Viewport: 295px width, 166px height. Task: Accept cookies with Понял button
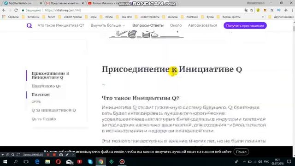pos(241,152)
